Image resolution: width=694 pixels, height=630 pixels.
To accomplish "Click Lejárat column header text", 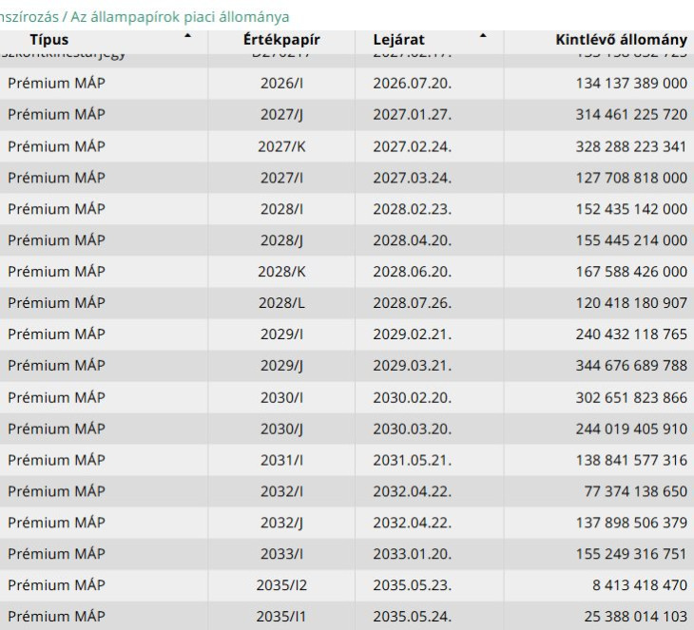I will tap(398, 40).
